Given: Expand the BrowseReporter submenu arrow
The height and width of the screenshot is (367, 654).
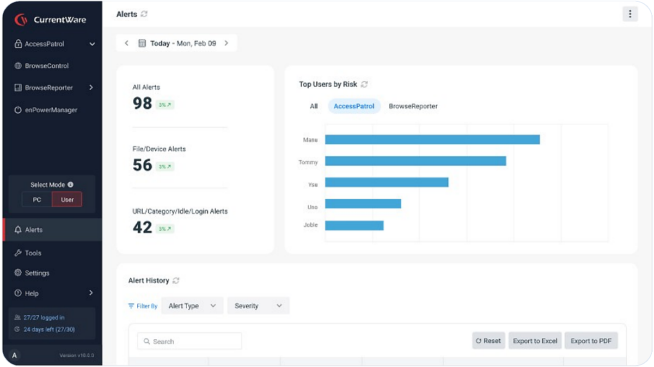Looking at the screenshot, I should pos(91,88).
